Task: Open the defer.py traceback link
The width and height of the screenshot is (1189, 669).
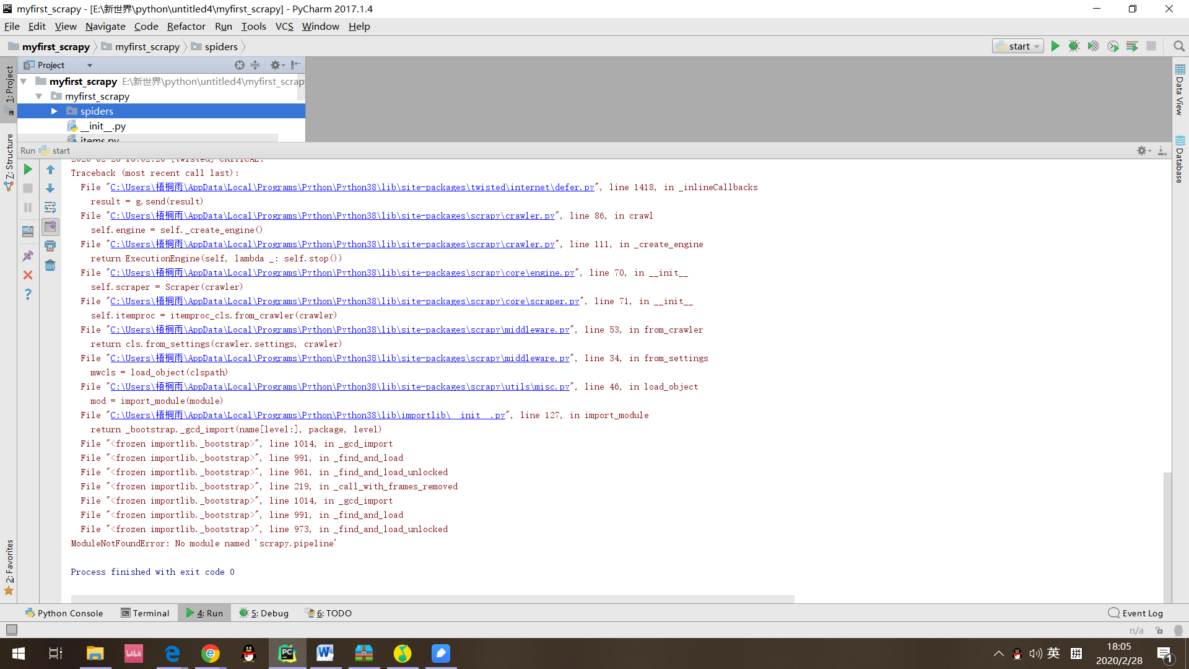Action: tap(352, 187)
